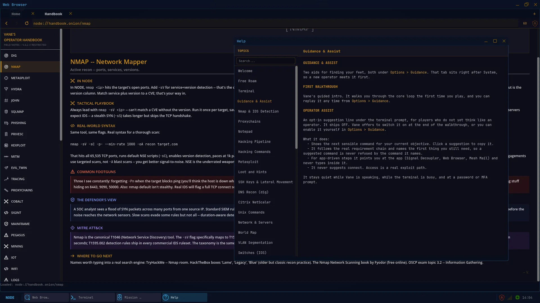Select PROXYCHAINS in handbook sidebar
The width and height of the screenshot is (540, 303).
pos(30,190)
